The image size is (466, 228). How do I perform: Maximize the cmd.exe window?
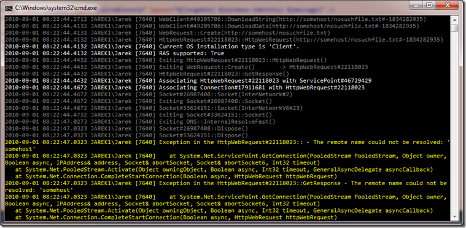click(429, 6)
